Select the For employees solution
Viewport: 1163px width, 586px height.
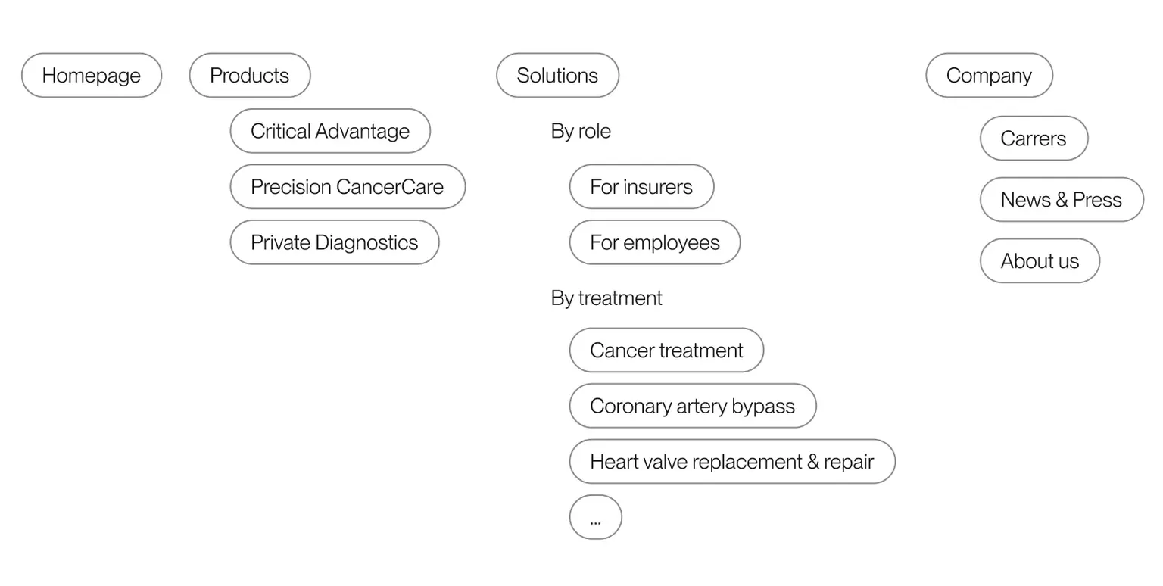pos(655,242)
